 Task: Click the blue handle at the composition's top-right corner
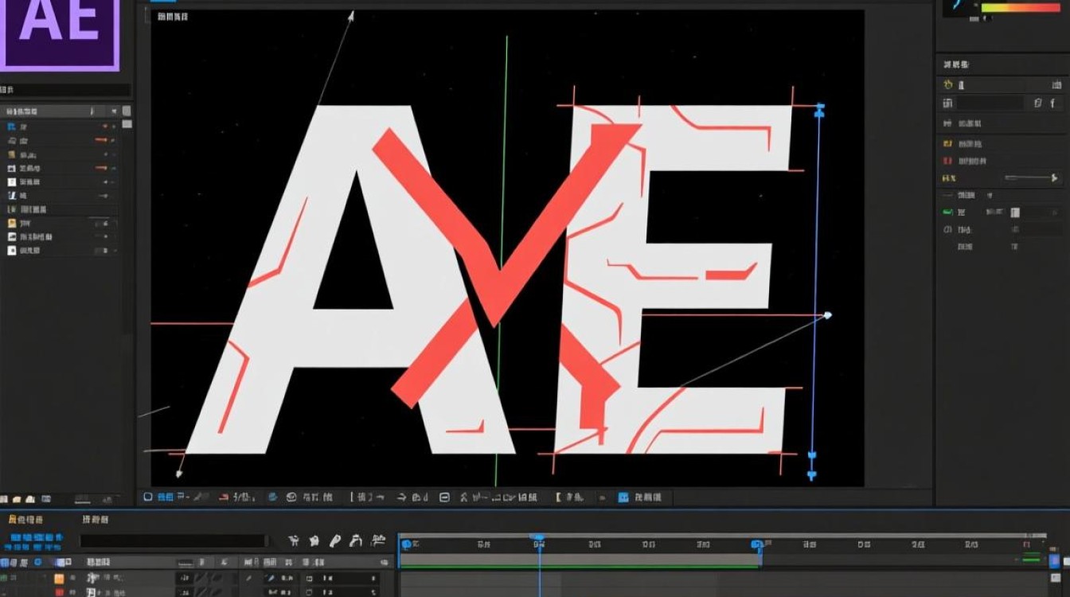[819, 109]
